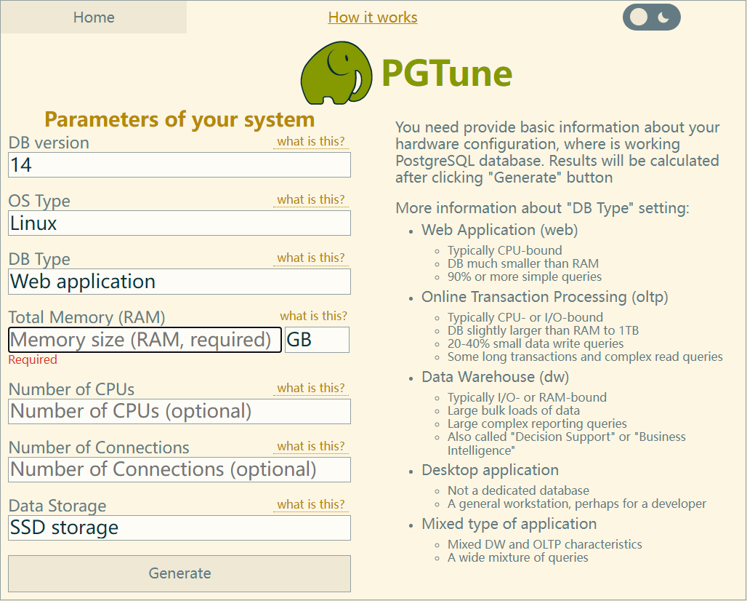
Task: Click 'Large complex reporting queries' bullet
Action: coord(537,424)
